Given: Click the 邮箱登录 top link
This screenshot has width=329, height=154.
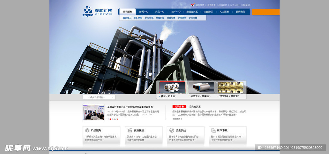Looking at the screenshot, I should click(223, 5).
